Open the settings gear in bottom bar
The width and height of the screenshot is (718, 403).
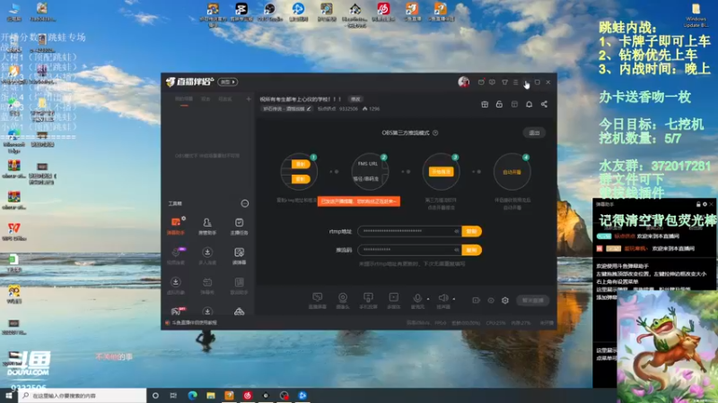tap(505, 300)
